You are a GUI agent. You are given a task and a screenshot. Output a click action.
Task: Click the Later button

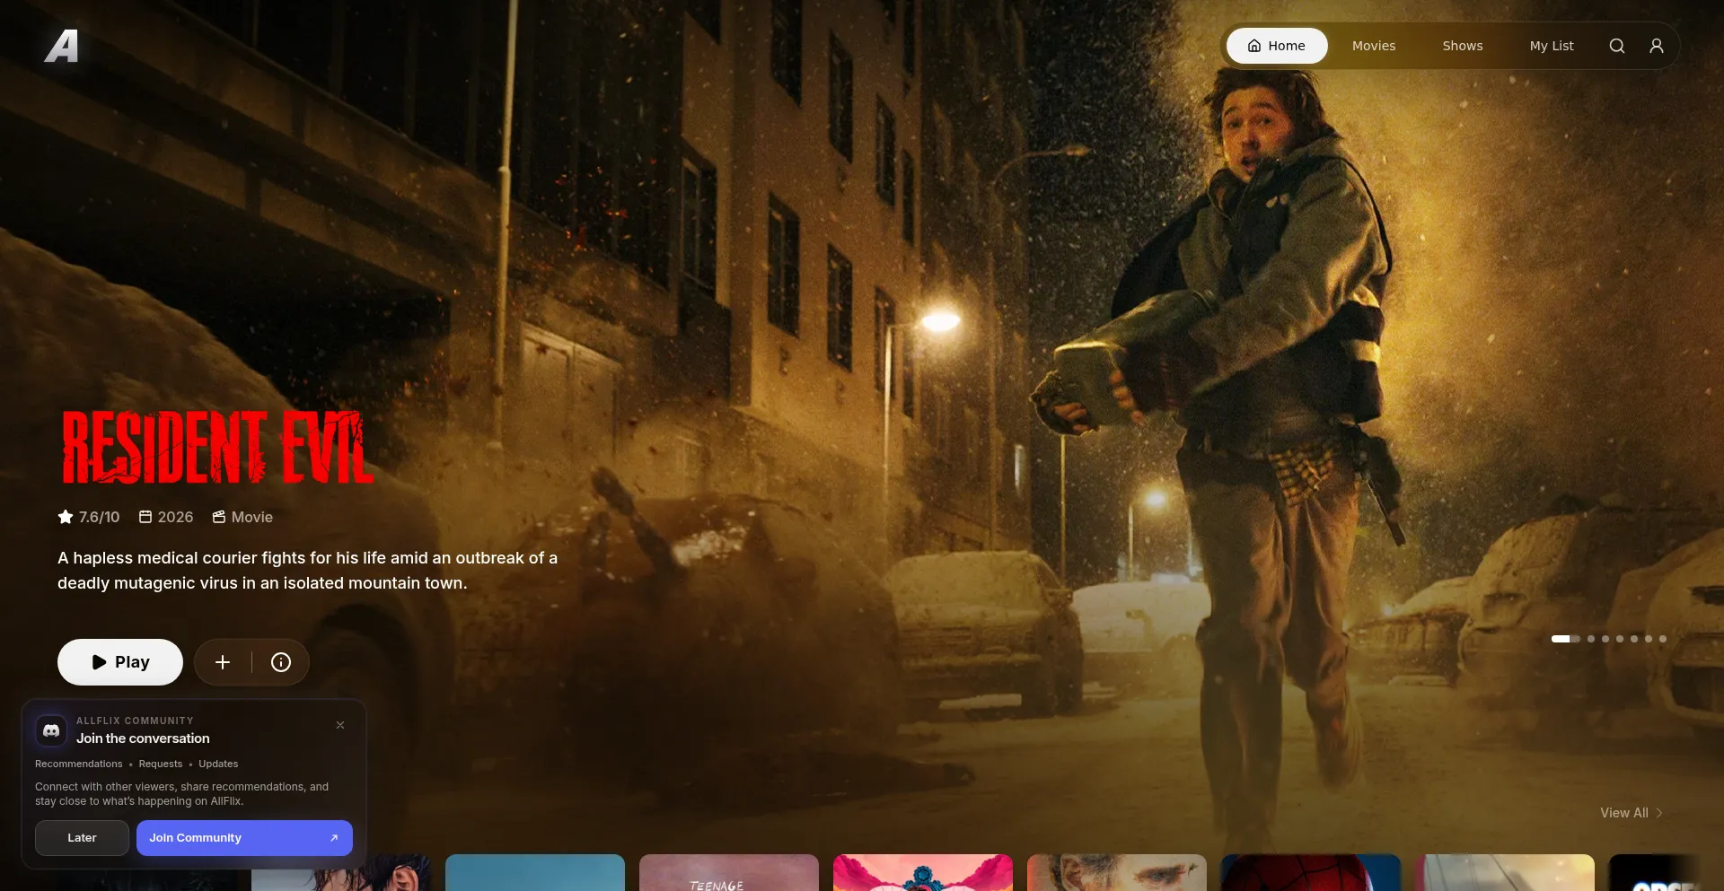[82, 838]
